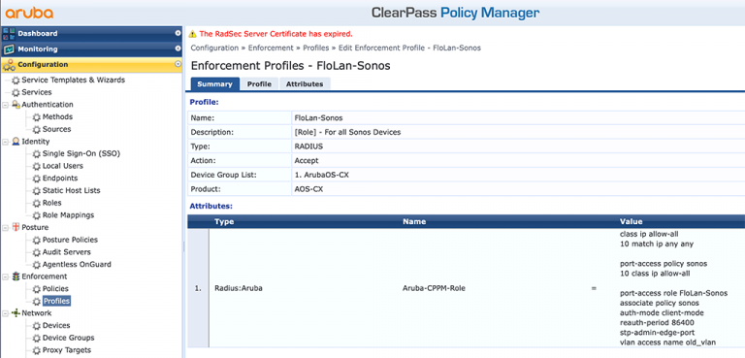
Task: Collapse the Identity tree node
Action: tap(5, 142)
